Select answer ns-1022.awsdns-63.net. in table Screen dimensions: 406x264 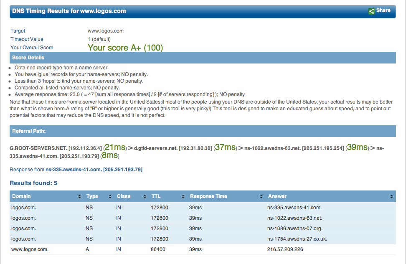tap(294, 218)
